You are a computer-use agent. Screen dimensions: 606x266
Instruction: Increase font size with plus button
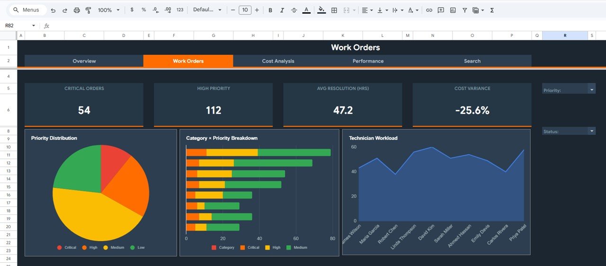tap(257, 10)
